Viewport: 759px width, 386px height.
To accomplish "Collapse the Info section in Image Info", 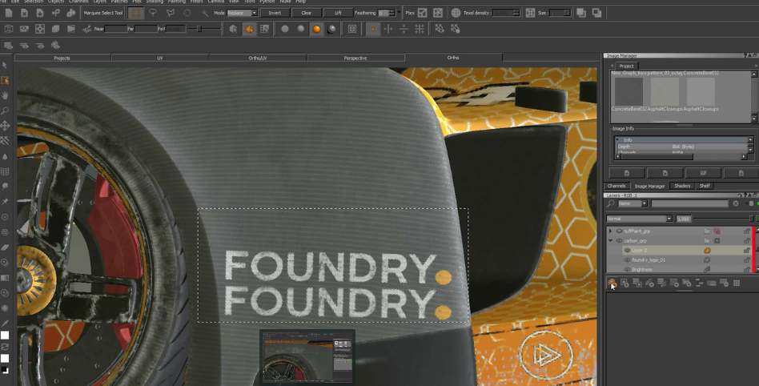I will [x=617, y=140].
